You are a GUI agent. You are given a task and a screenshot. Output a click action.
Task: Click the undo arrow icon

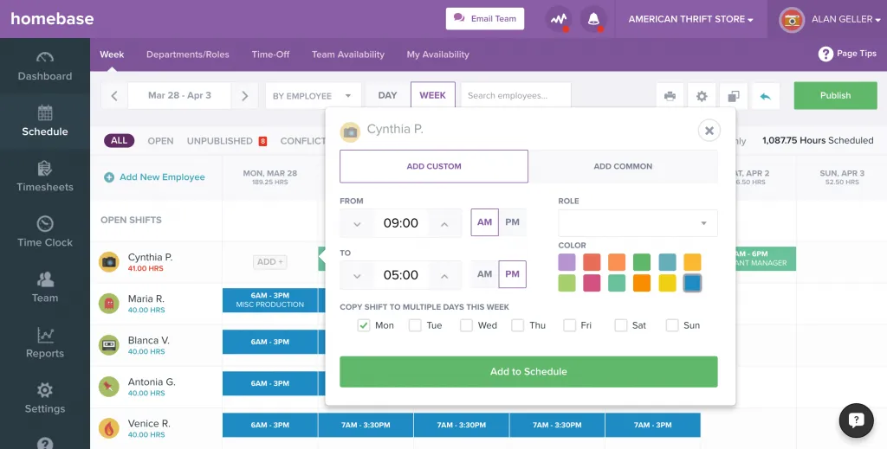(x=765, y=96)
